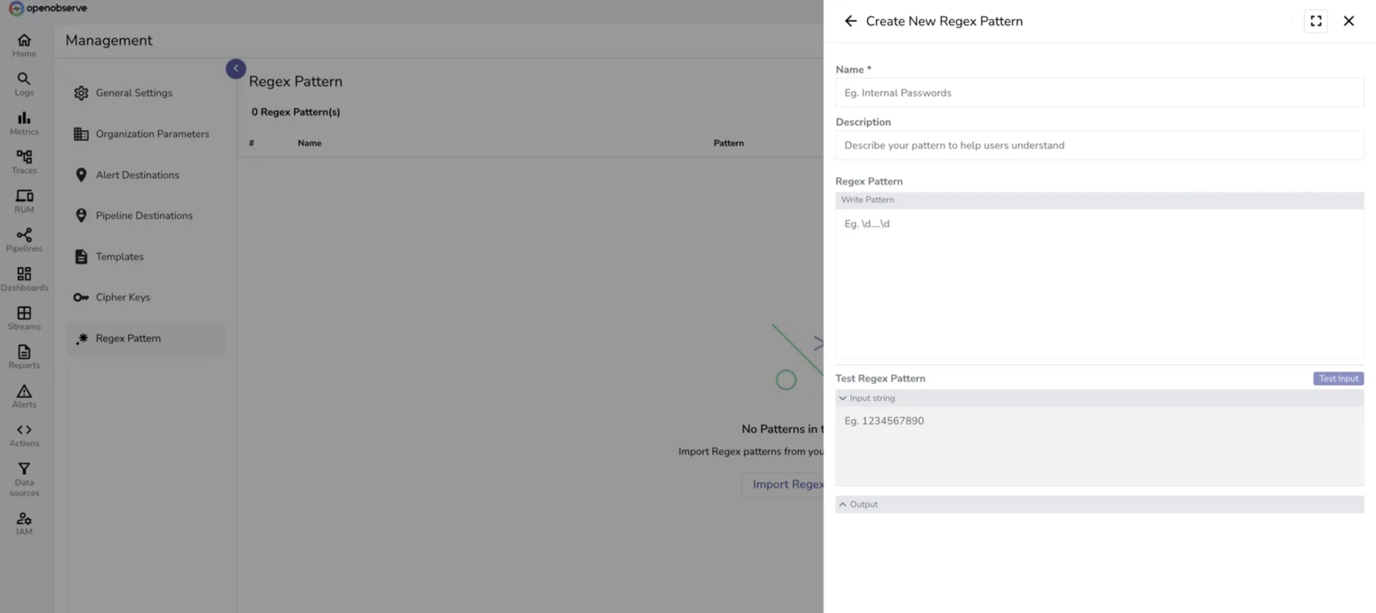Collapse the Input string section
The width and height of the screenshot is (1376, 613).
click(x=842, y=398)
